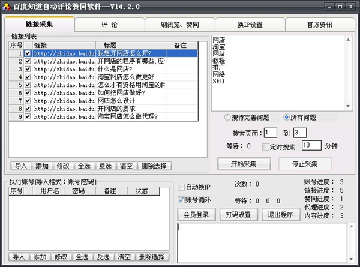Select the 所有问题 radio option
The height and width of the screenshot is (267, 360).
point(286,118)
